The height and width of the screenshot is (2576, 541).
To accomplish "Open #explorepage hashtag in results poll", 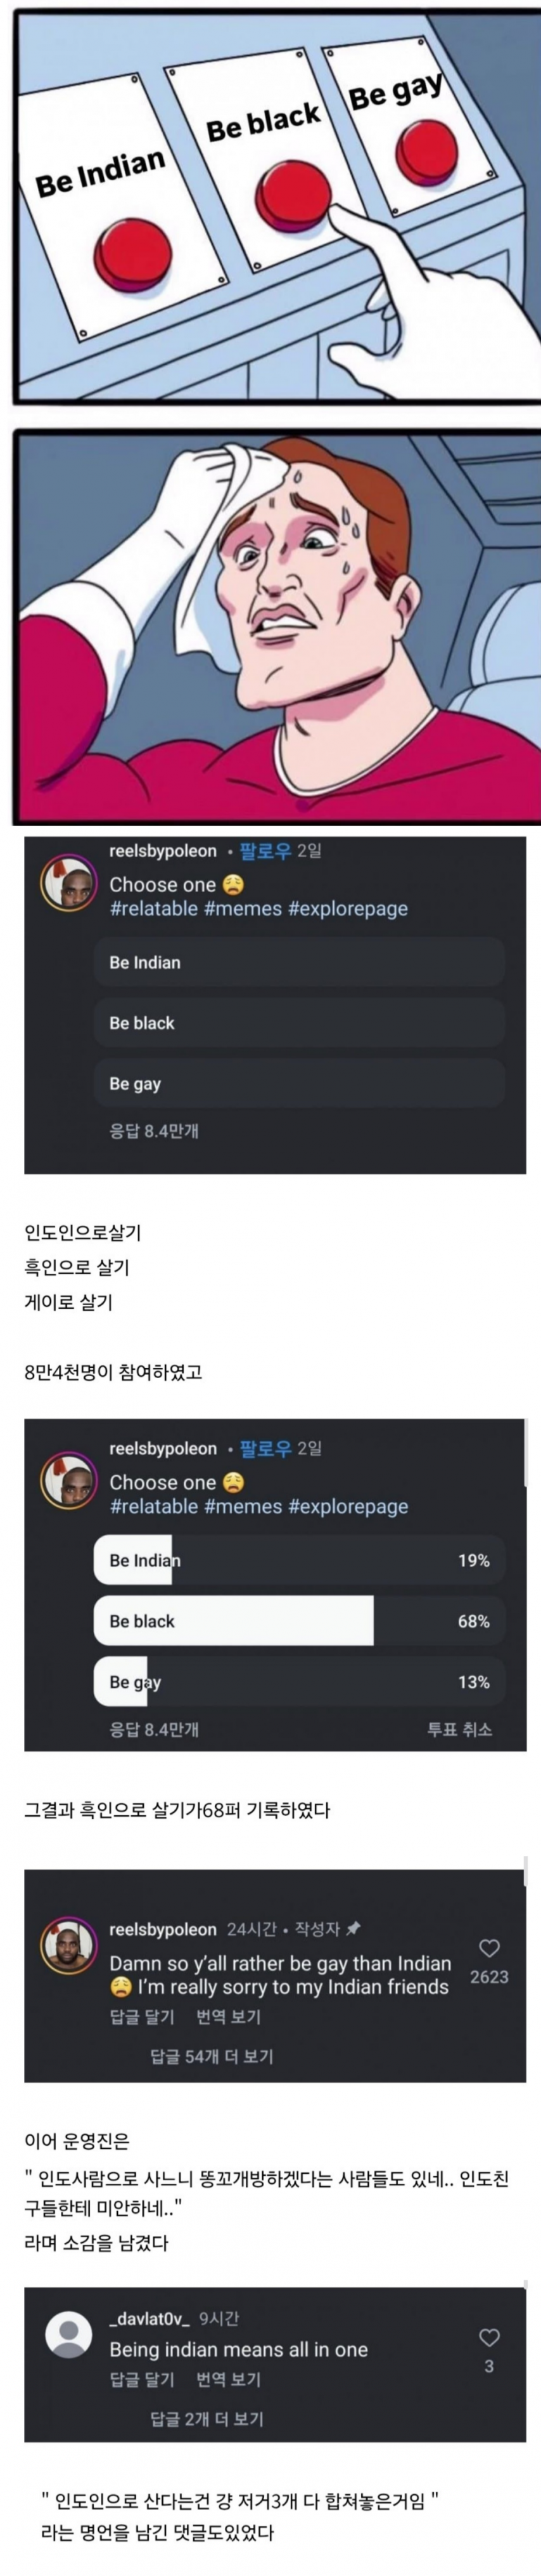I will point(348,1506).
